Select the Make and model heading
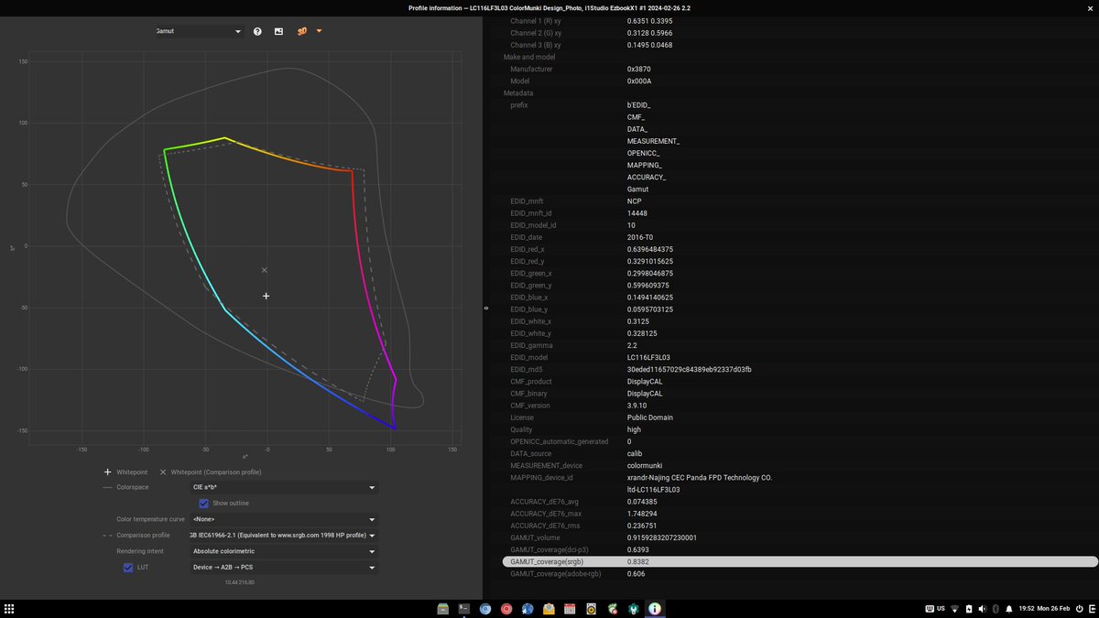The image size is (1099, 618). (x=800, y=57)
